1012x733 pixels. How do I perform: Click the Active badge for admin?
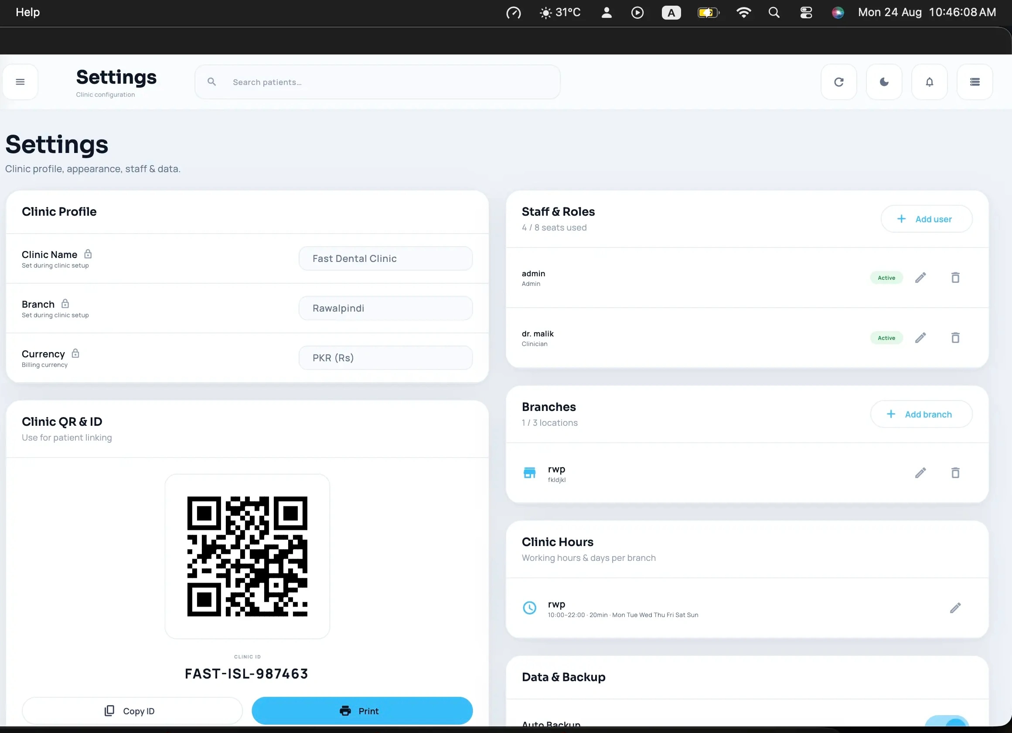pyautogui.click(x=886, y=278)
